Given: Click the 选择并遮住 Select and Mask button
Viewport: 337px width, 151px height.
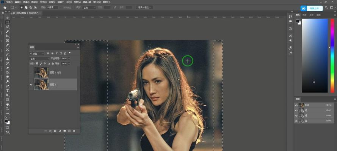Looking at the screenshot, I should (144, 8).
